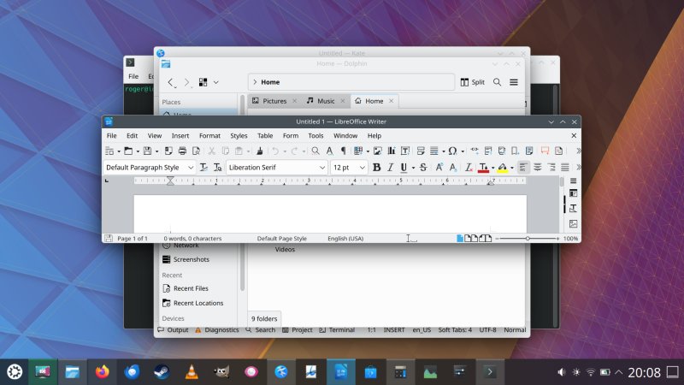Click the Export as PDF icon

coord(168,151)
